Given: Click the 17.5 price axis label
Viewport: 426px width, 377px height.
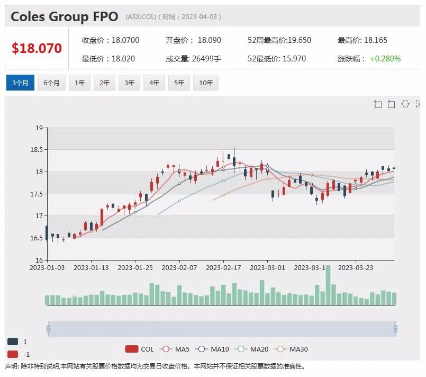Looking at the screenshot, I should [x=37, y=194].
